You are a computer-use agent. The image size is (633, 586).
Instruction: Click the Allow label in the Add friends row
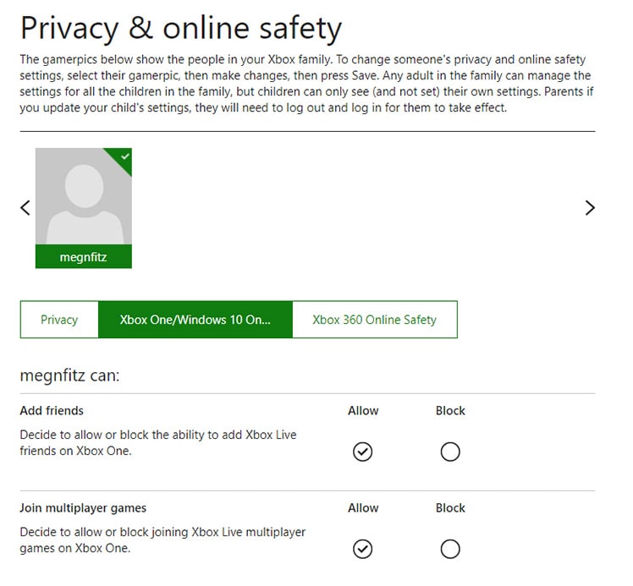[363, 411]
